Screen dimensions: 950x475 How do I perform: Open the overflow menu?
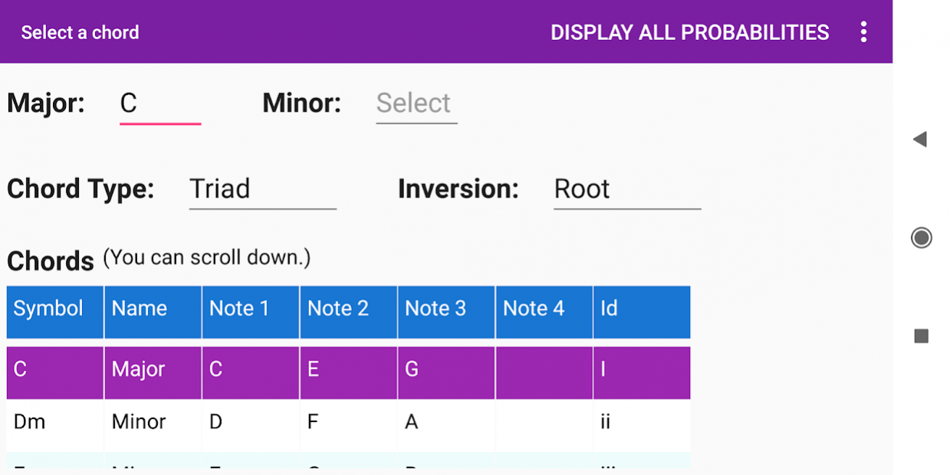pyautogui.click(x=863, y=31)
